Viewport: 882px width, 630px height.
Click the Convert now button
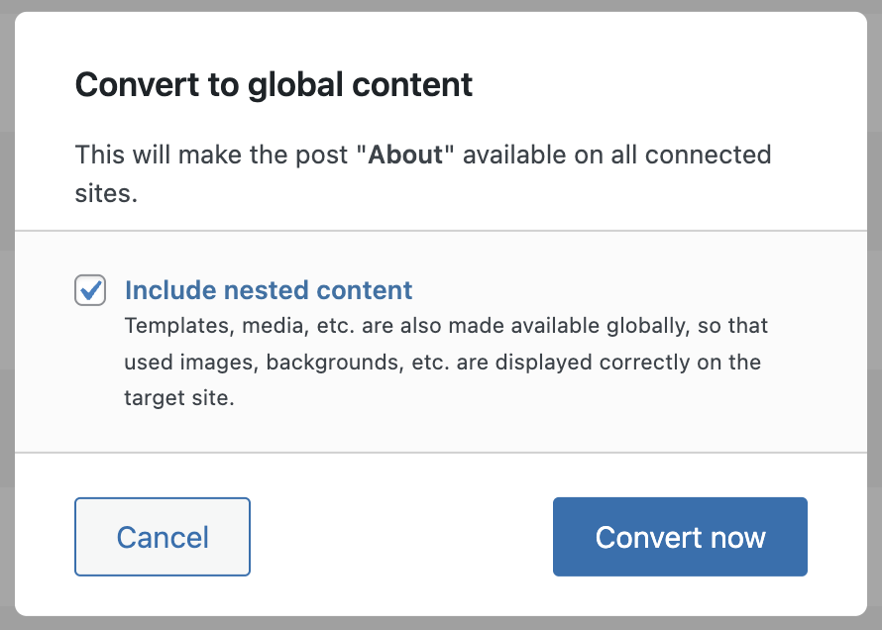[680, 537]
